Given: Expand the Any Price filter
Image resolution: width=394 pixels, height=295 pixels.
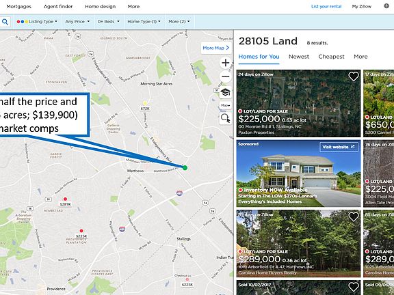Looking at the screenshot, I should [77, 22].
